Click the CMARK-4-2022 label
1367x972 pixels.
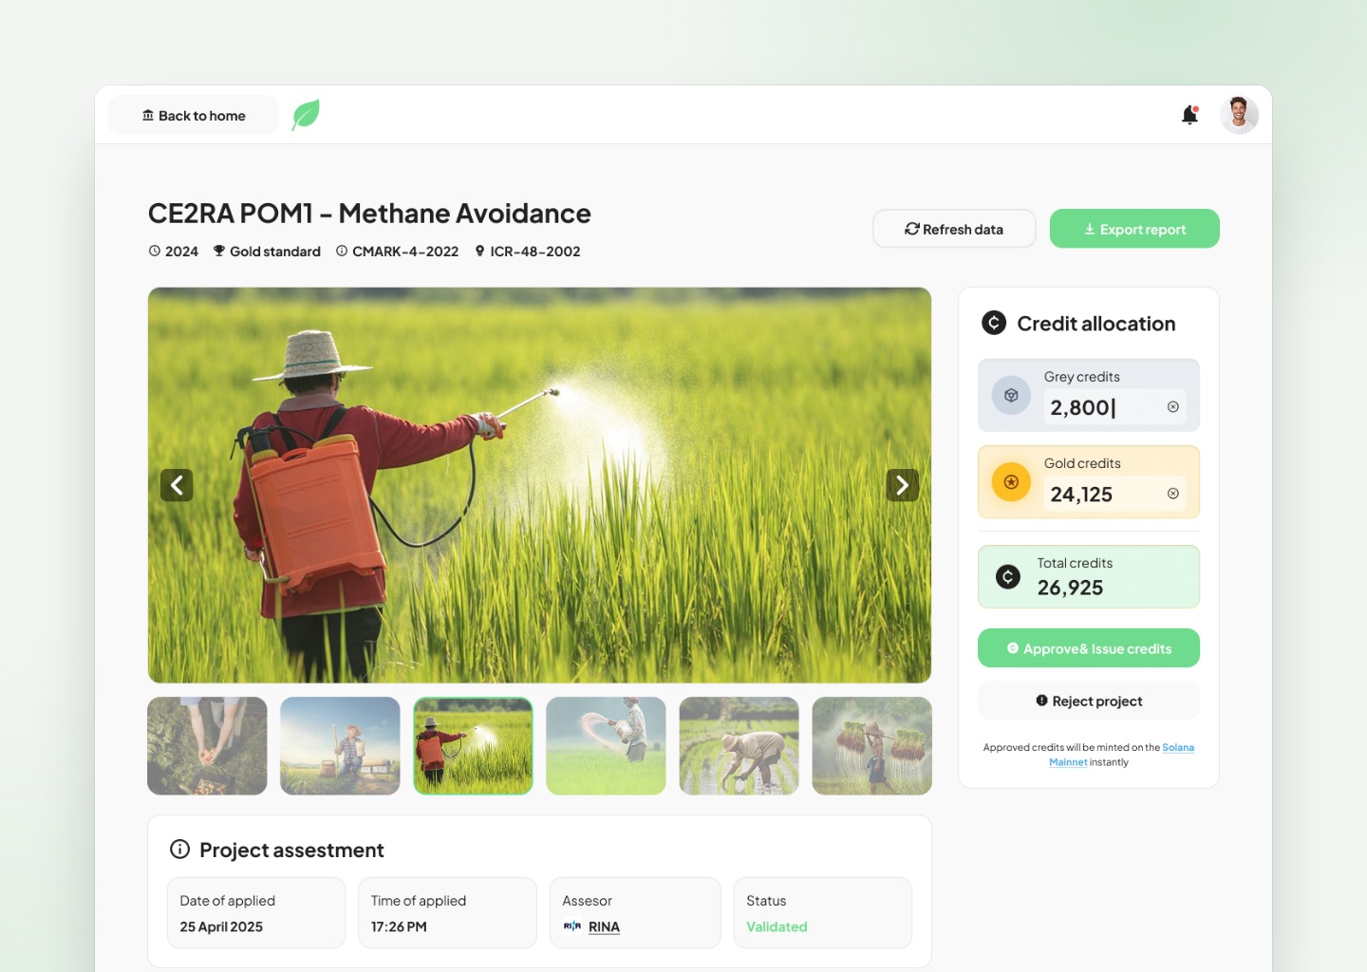click(x=405, y=252)
